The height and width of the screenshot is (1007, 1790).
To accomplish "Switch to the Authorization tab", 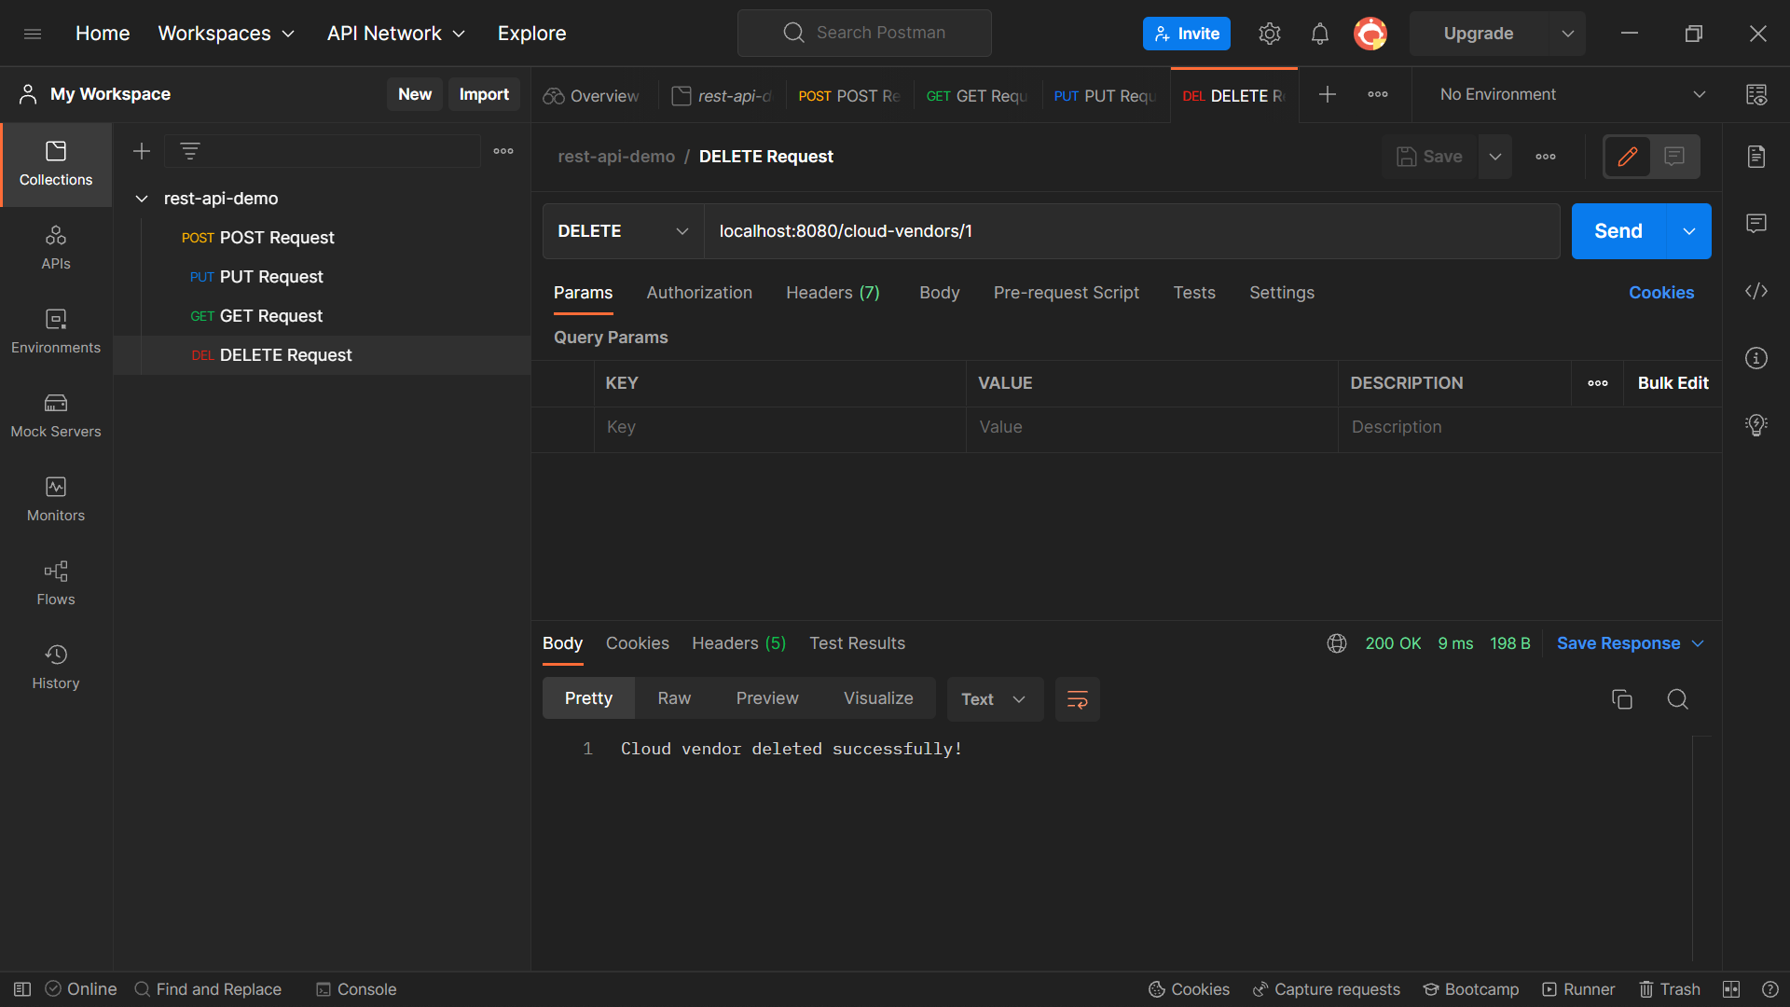I will pos(699,292).
